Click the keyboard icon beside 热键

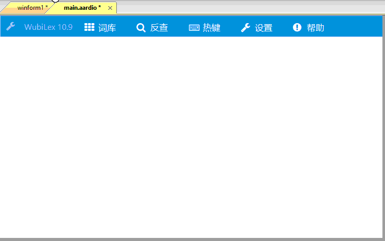click(194, 28)
